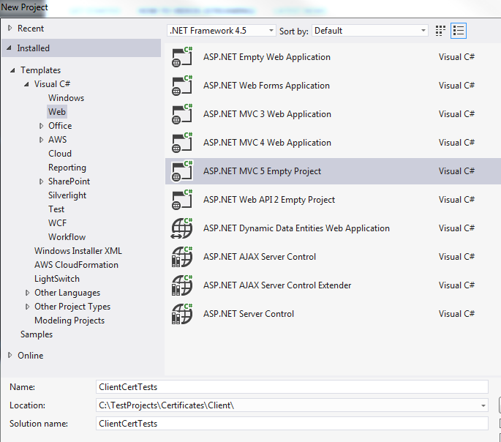Select the Samples node

coord(37,334)
